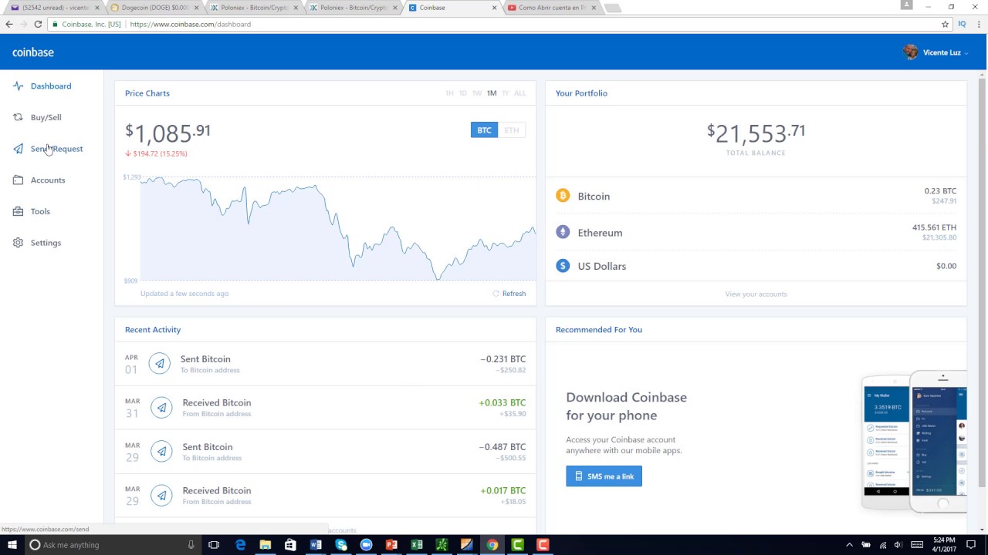Switch price chart to BTC
Screen dimensions: 988x555
(484, 130)
